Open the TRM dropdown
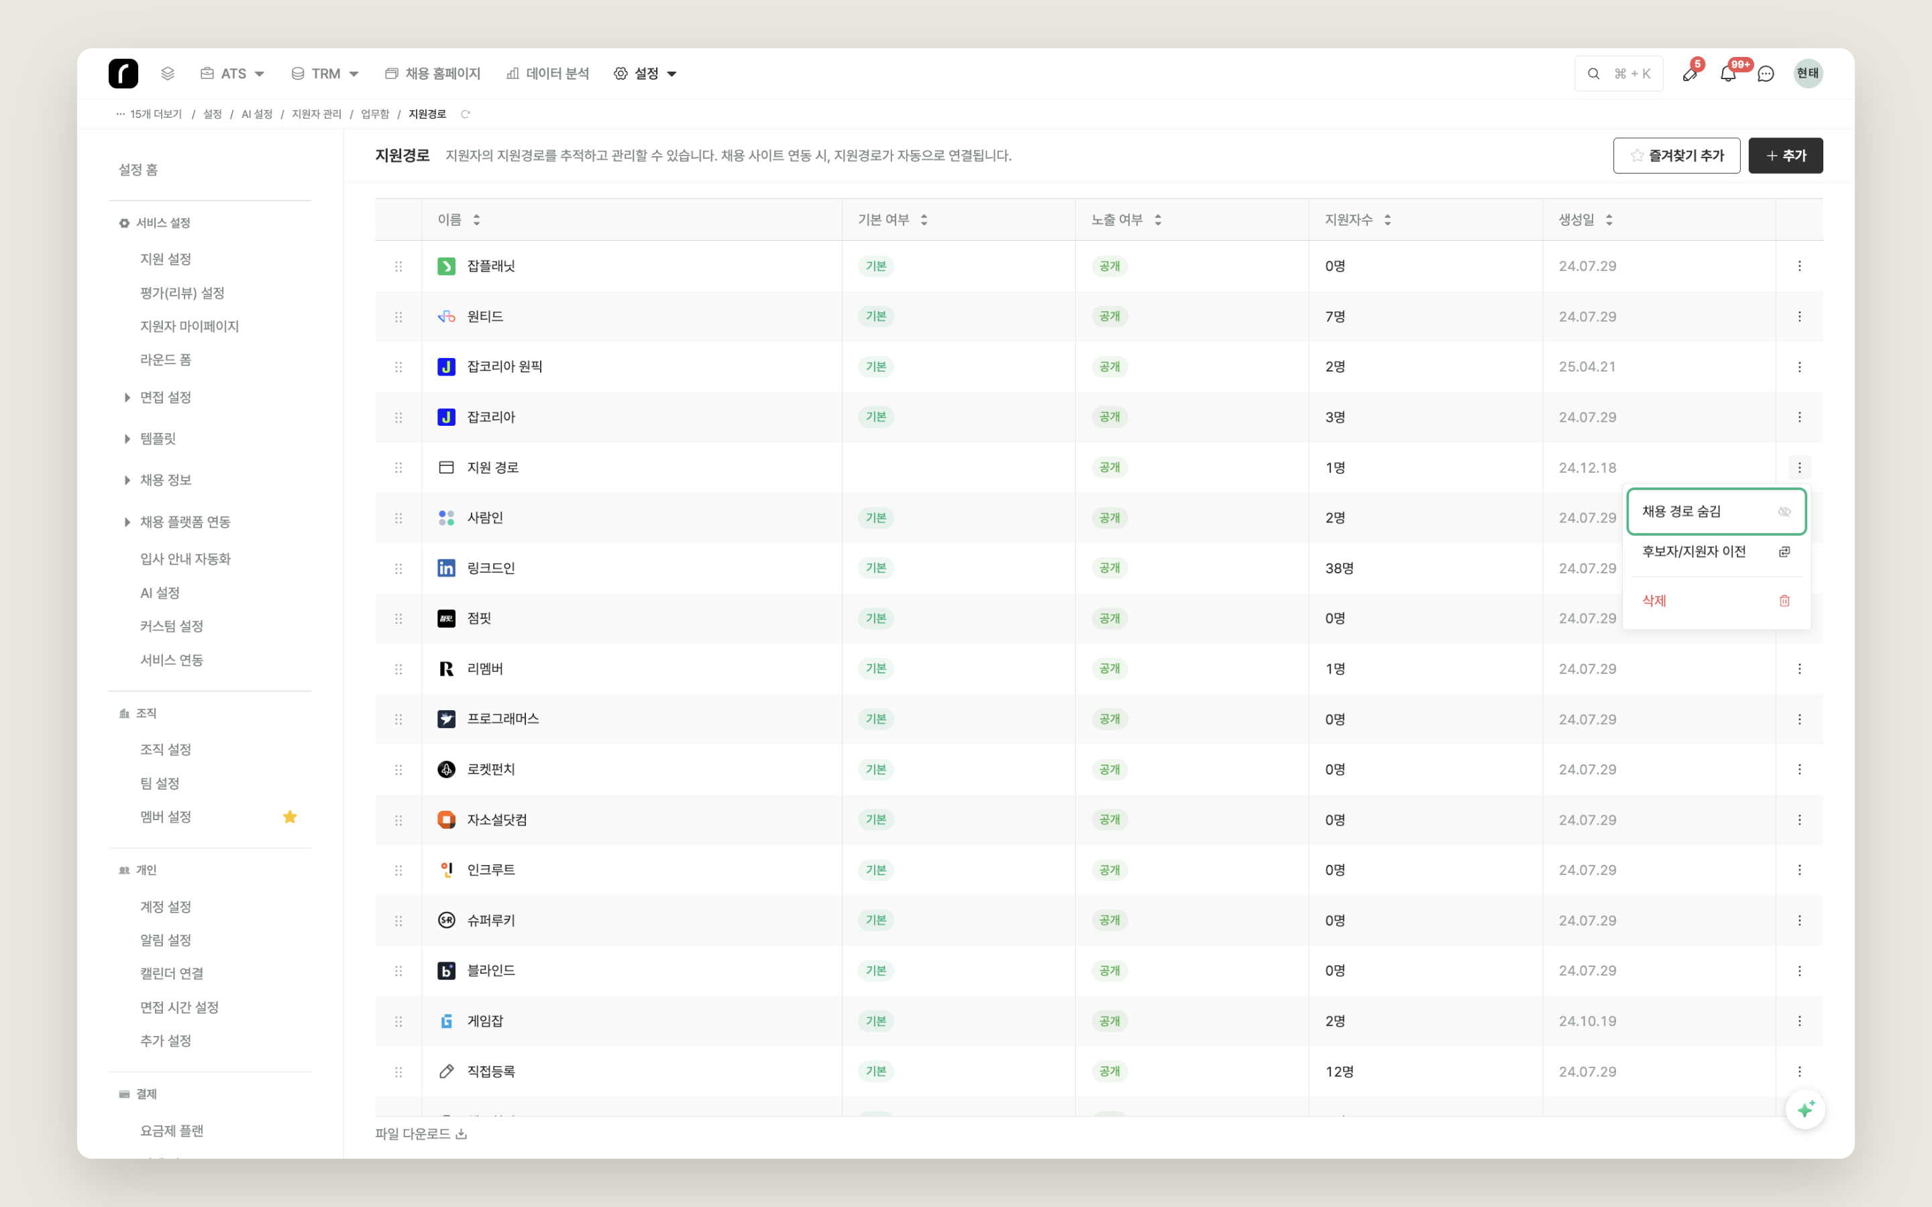 click(325, 74)
